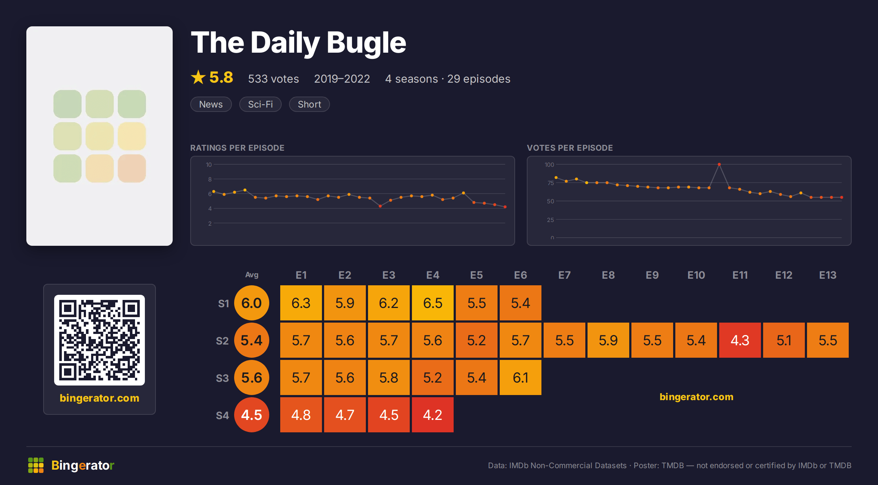Open the show poster placeholder
This screenshot has width=878, height=485.
100,136
